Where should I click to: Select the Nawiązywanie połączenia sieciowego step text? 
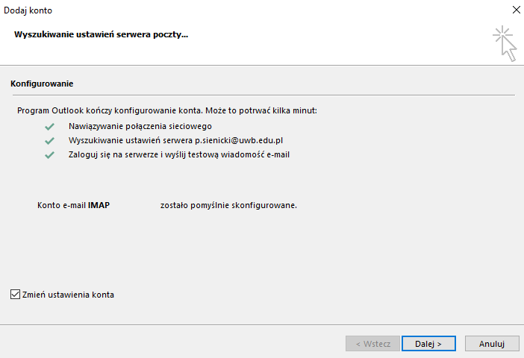[140, 126]
